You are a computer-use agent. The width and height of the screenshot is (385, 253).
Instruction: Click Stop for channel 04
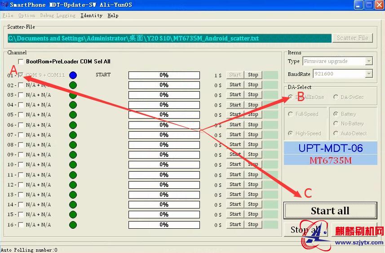[x=253, y=105]
